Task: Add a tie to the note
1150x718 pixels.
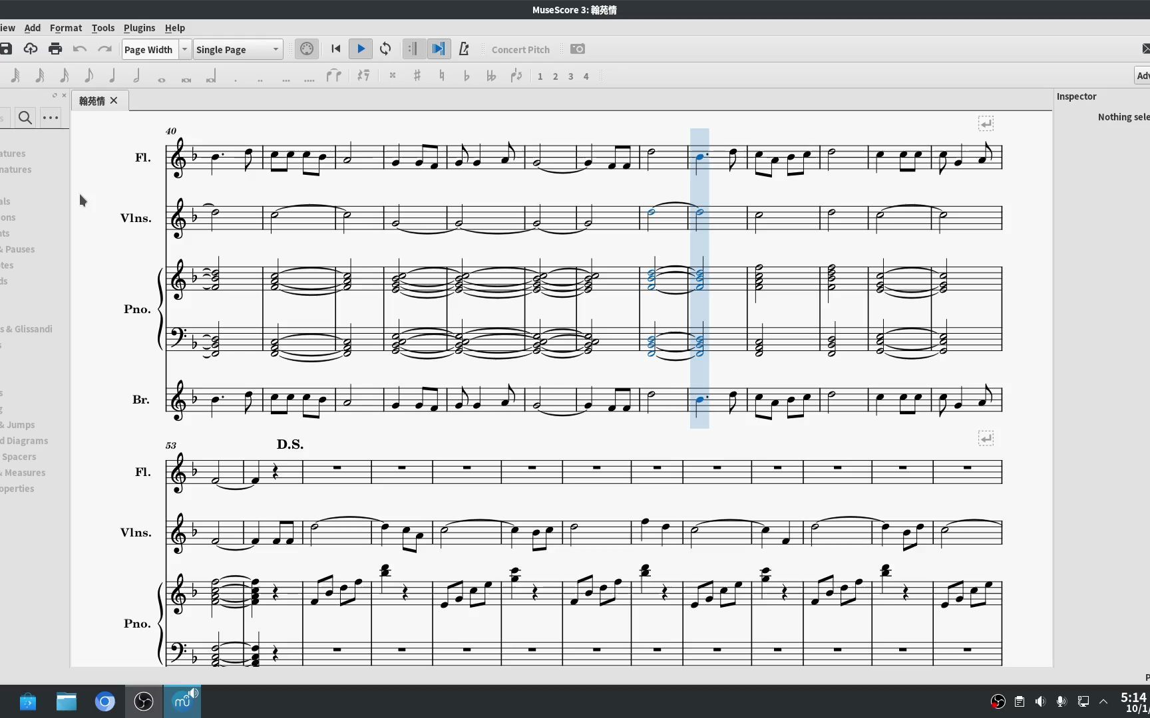Action: point(334,76)
